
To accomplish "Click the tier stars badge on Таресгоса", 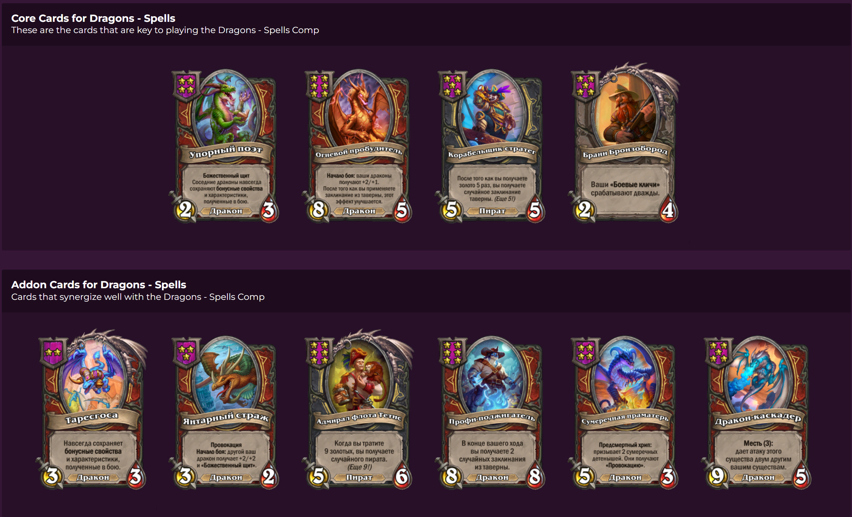I will click(x=53, y=352).
